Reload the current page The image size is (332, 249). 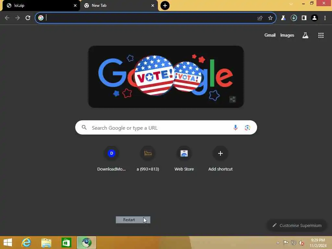[x=28, y=18]
